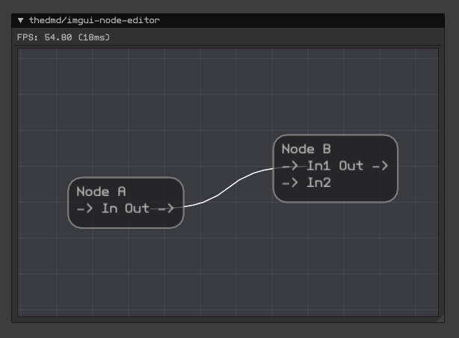Click Node B's In1 pin arrow
The width and height of the screenshot is (459, 338).
tap(290, 166)
